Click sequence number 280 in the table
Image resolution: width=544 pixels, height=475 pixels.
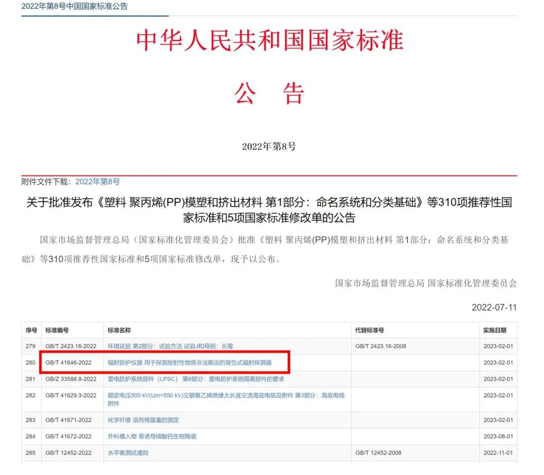click(x=31, y=362)
